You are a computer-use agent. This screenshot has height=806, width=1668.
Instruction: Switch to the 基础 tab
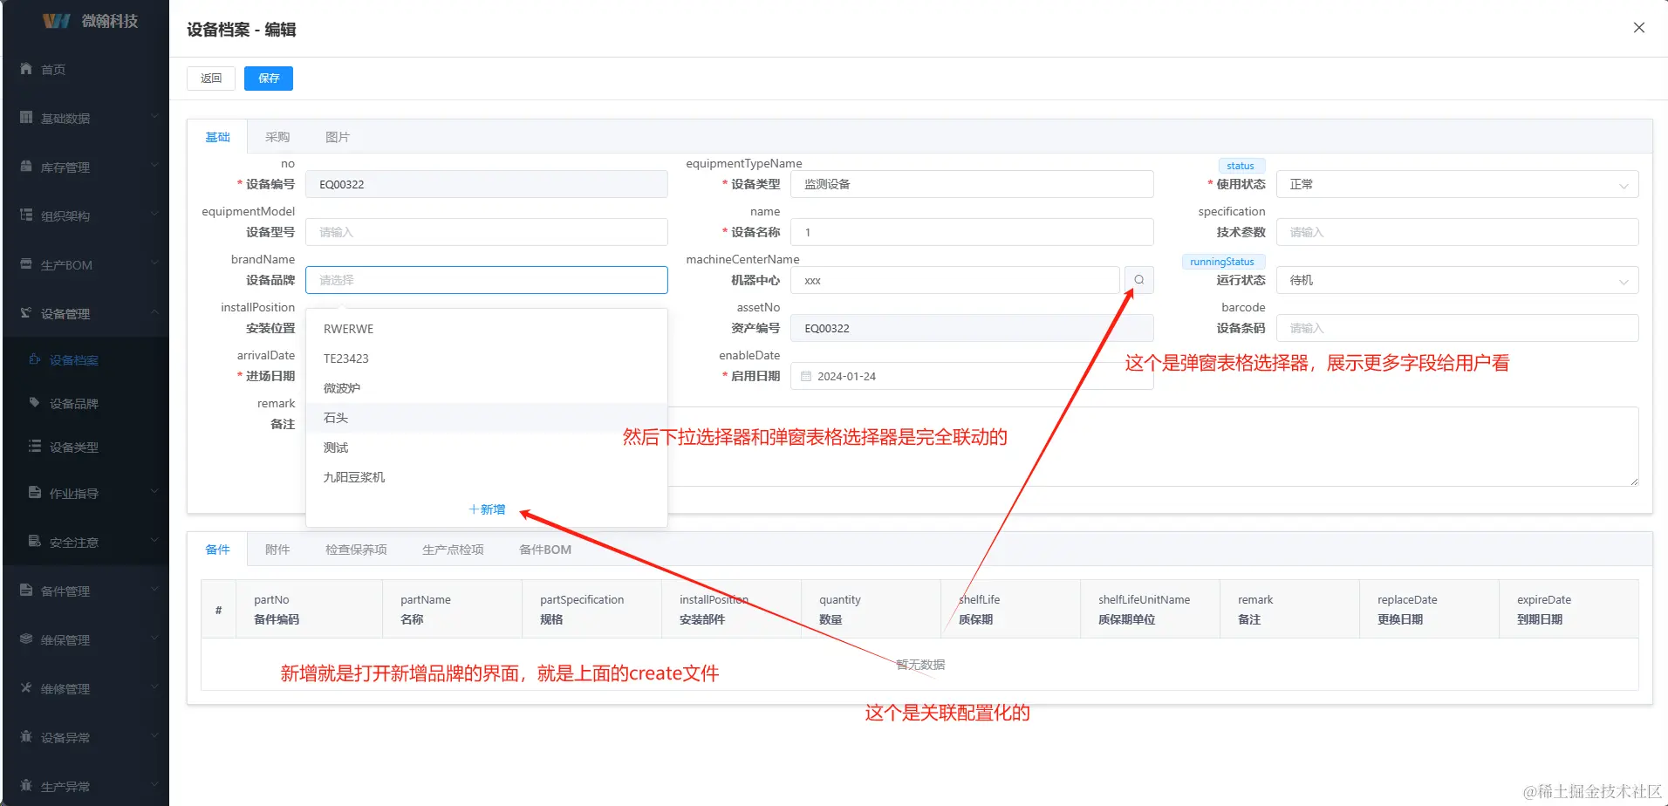(217, 137)
